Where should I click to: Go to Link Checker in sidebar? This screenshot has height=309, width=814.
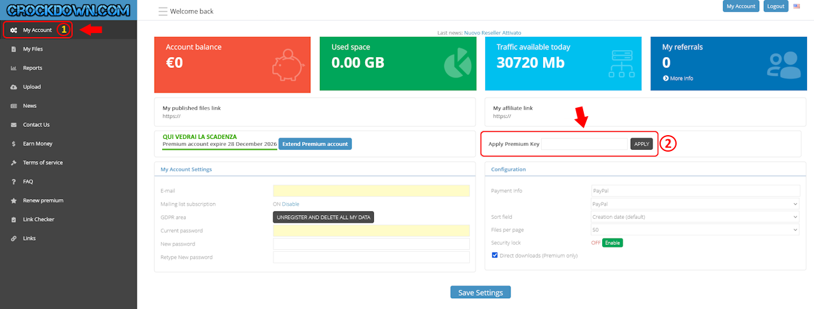coord(38,220)
